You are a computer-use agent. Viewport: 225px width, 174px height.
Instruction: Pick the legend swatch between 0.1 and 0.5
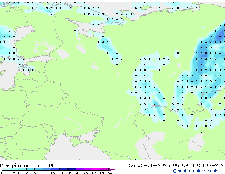coord(6,169)
